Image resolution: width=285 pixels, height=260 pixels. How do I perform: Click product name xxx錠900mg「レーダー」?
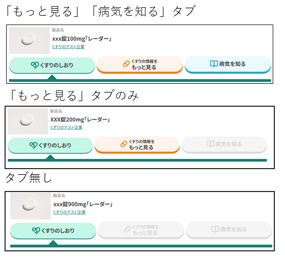pyautogui.click(x=83, y=204)
